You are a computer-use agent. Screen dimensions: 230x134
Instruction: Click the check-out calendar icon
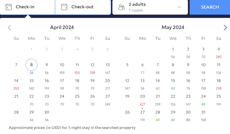click(64, 7)
